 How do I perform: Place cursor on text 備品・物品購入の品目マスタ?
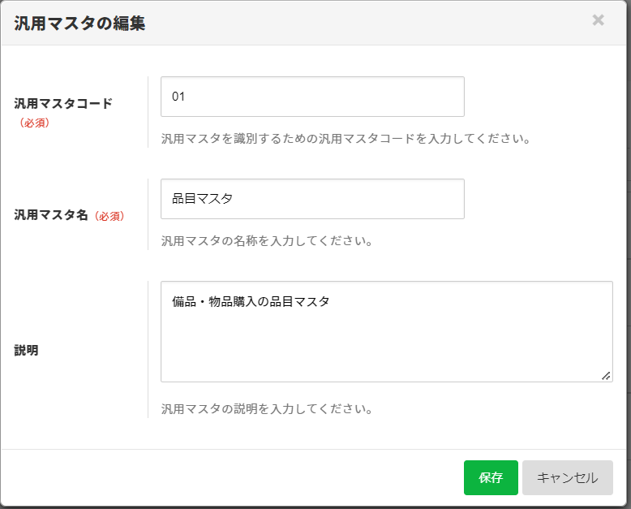pos(251,301)
